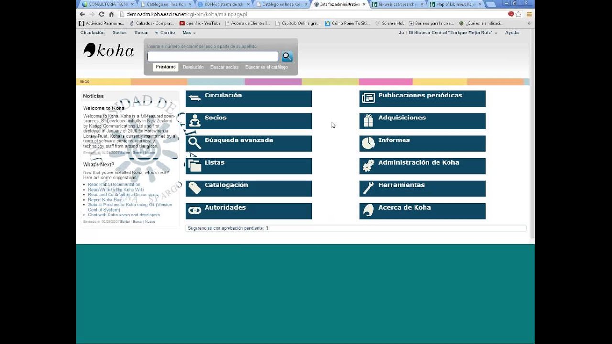Click the Autoridades chain link icon
The width and height of the screenshot is (612, 344).
[x=195, y=210]
